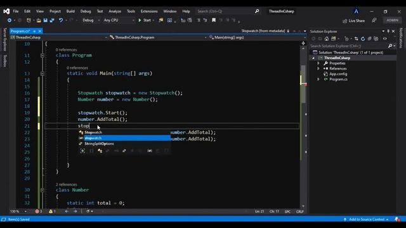The image size is (406, 228).
Task: Click the editor vertical scrollbar thumb
Action: click(303, 84)
